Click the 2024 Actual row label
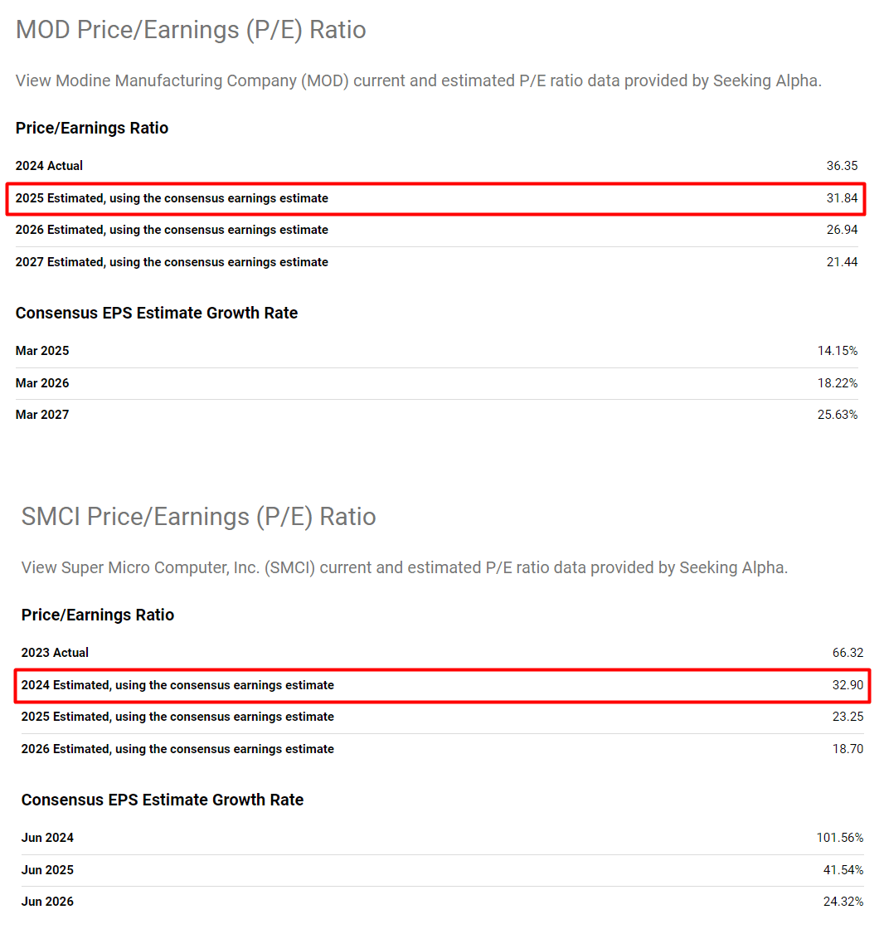 (x=49, y=166)
